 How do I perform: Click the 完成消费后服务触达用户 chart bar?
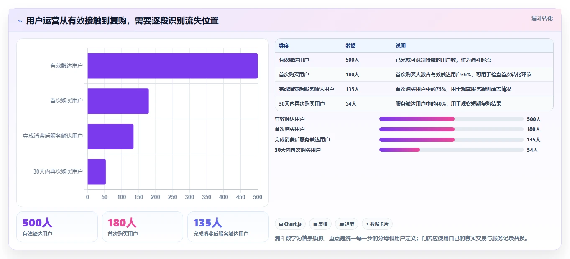coord(110,136)
